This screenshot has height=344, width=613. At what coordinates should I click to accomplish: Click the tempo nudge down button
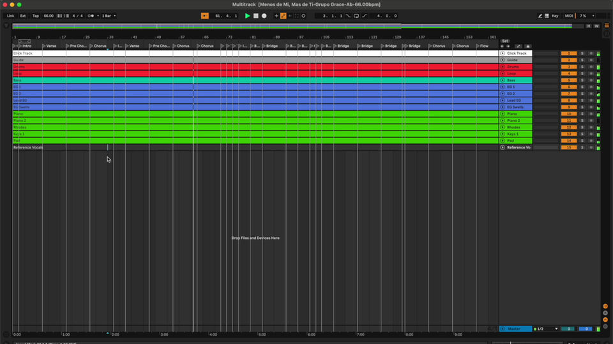click(x=59, y=16)
